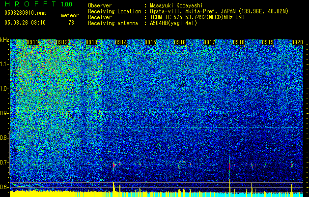Select observer name Masayuki Kobayashi
The height and width of the screenshot is (197, 309).
[176, 5]
